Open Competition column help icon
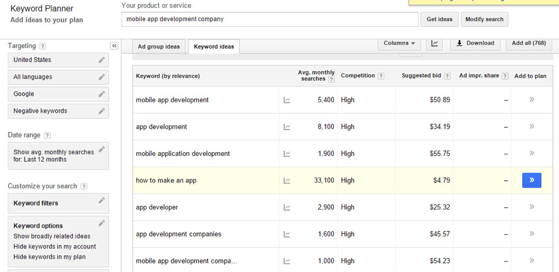The width and height of the screenshot is (559, 272). click(x=381, y=76)
